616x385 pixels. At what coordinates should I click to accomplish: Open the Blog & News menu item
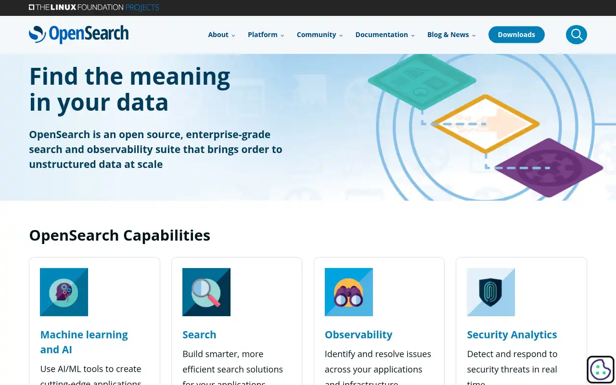pyautogui.click(x=448, y=35)
